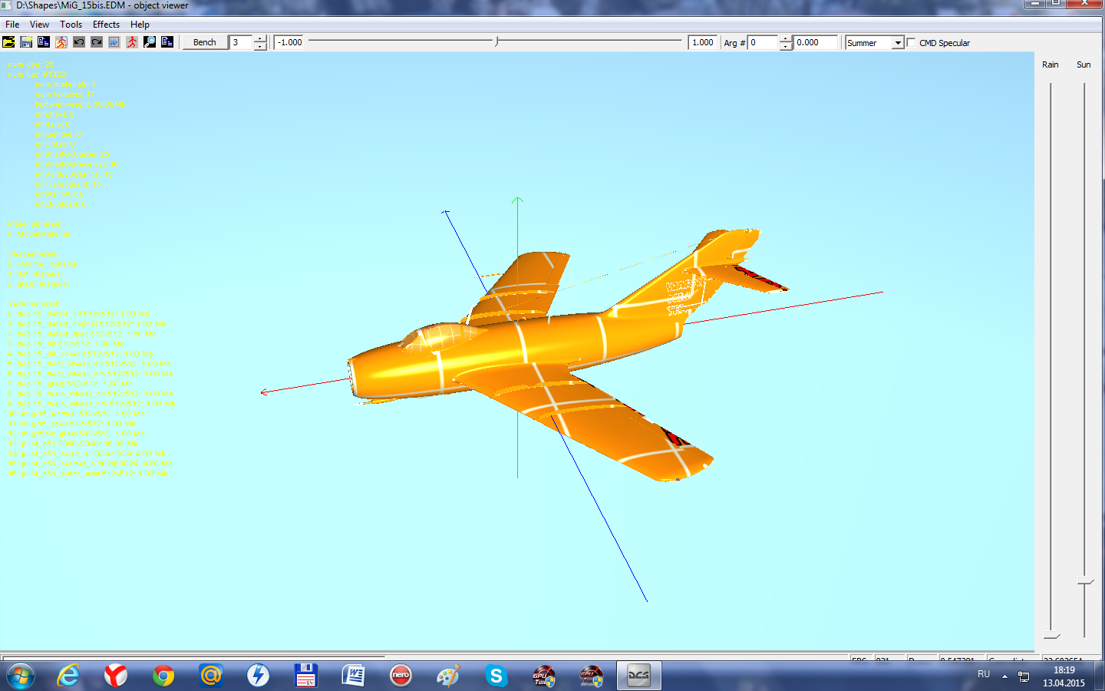Click the -1.000 minimum value field

point(289,42)
